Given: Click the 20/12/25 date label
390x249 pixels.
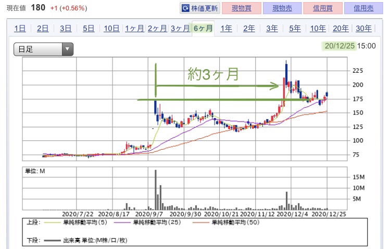Looking at the screenshot, I should pos(339,46).
